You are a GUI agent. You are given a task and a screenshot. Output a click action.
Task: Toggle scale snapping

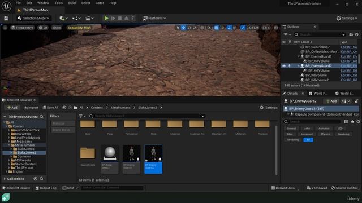(x=243, y=28)
